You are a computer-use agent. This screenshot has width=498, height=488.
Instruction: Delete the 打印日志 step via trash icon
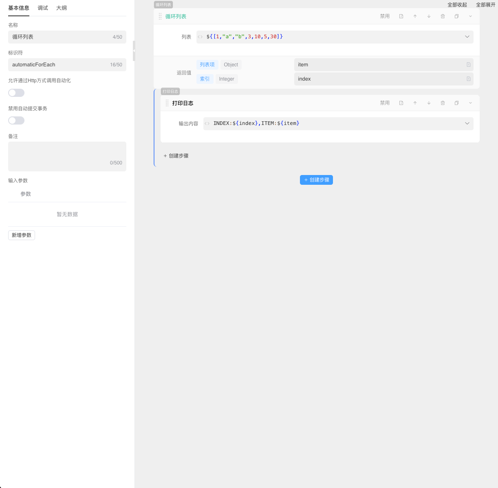[x=443, y=103]
